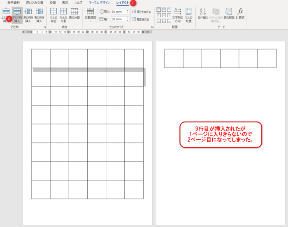The height and width of the screenshot is (227, 288).
Task: Expand the セルのサイズ group dialog launcher
Action: point(152,27)
